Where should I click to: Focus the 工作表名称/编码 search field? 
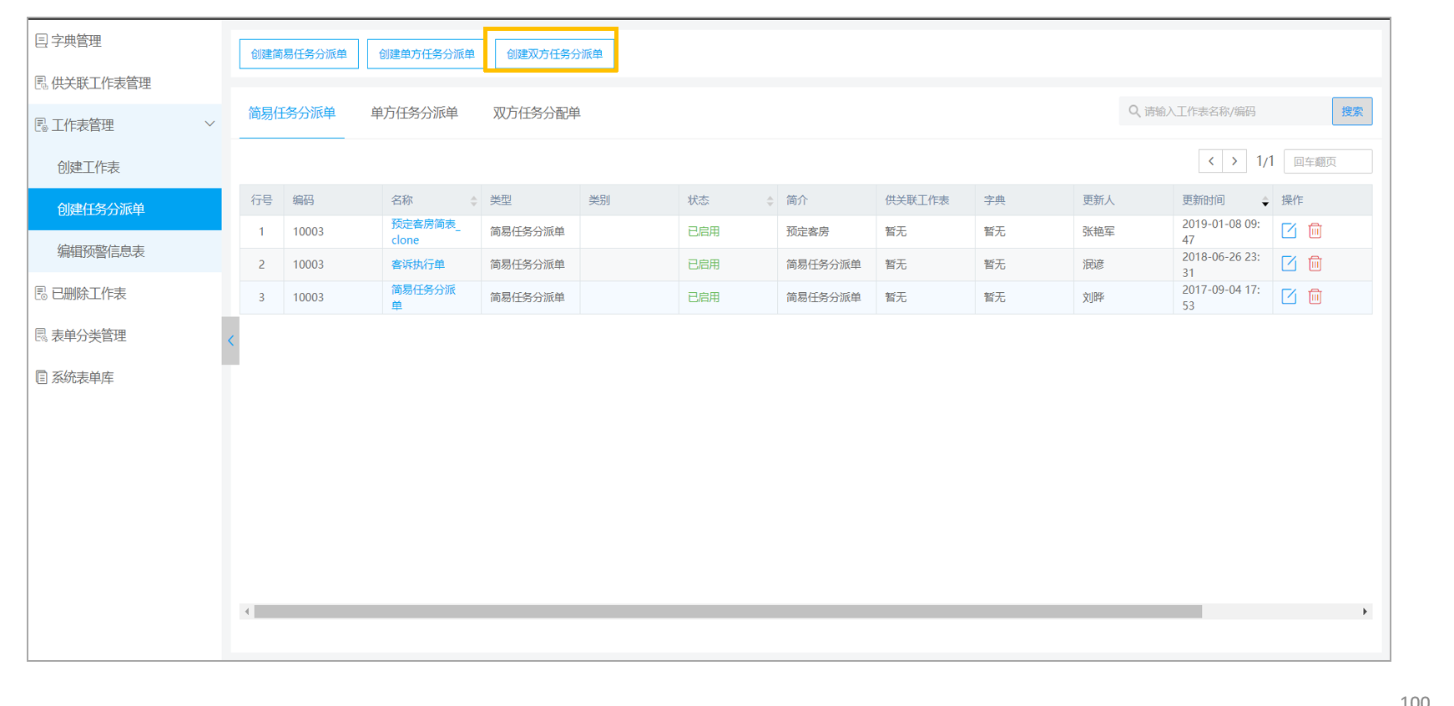click(1225, 111)
